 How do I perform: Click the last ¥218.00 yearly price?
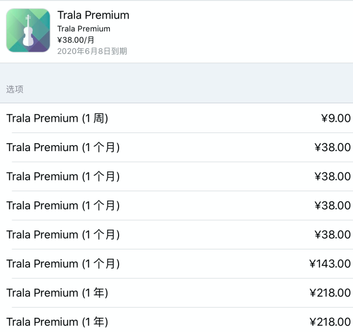pyautogui.click(x=330, y=322)
